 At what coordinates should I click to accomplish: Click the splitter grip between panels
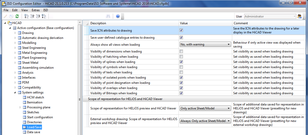coord(80,99)
